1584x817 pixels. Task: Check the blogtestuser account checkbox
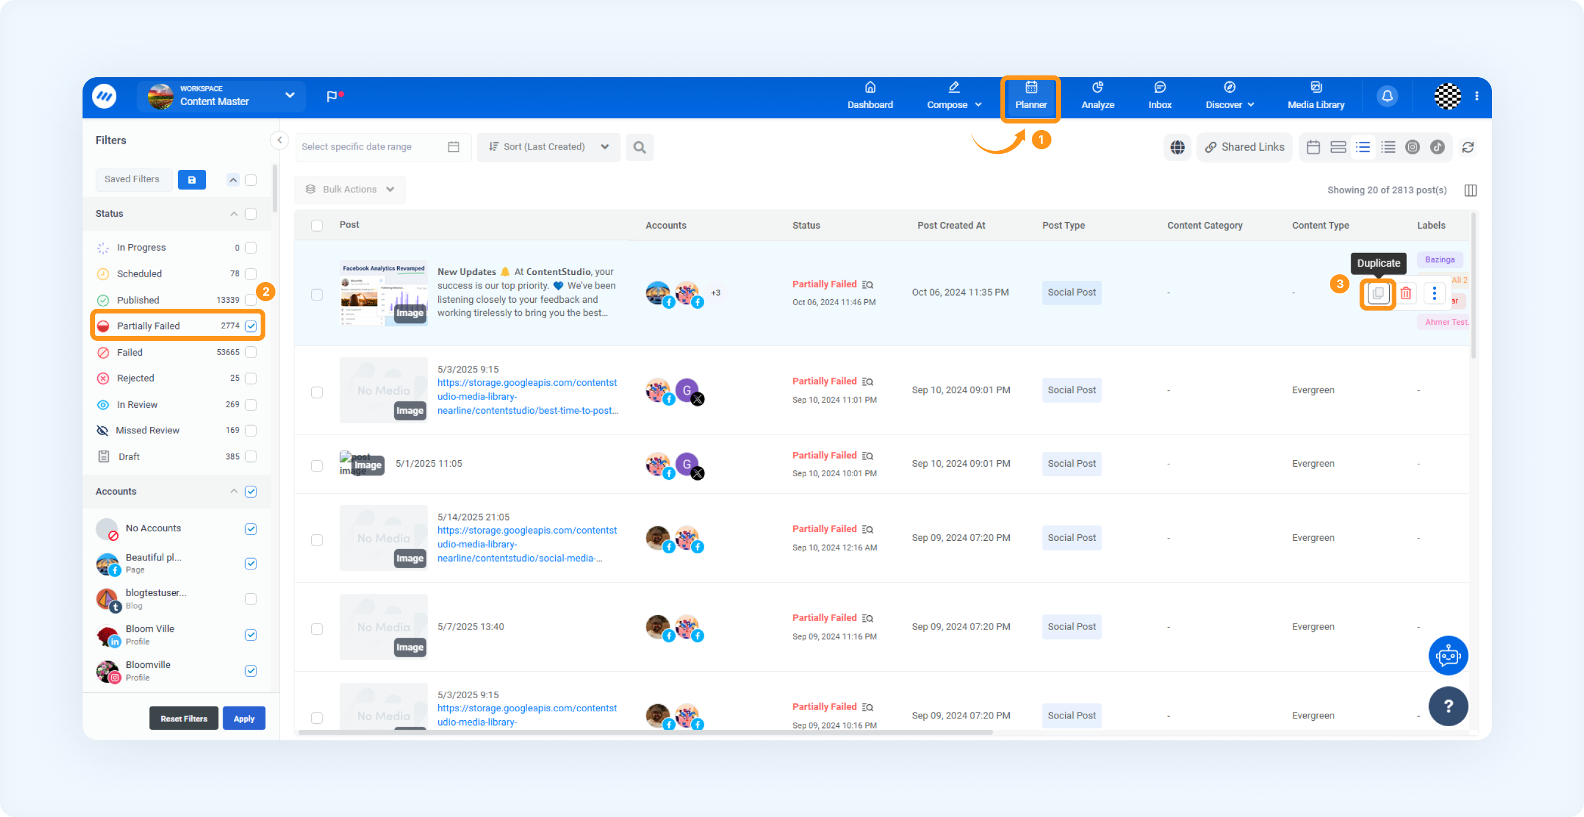click(x=251, y=598)
